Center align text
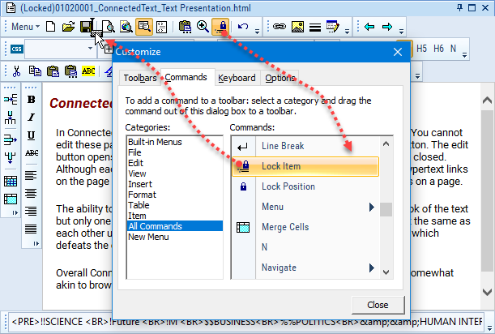The width and height of the screenshot is (495, 334). (31, 193)
